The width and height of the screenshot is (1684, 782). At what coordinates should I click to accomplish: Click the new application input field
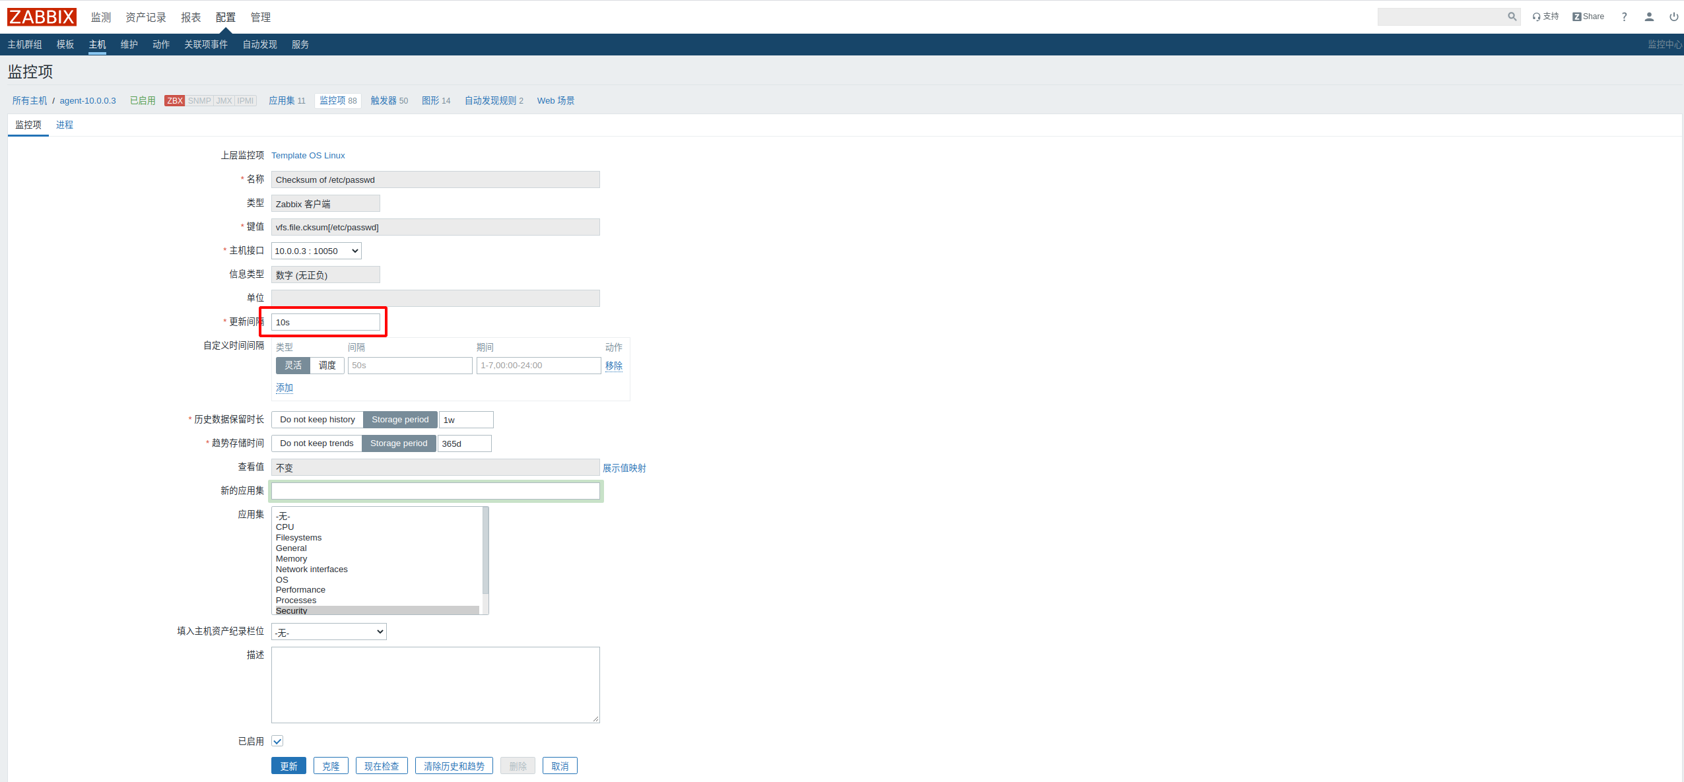(x=436, y=491)
